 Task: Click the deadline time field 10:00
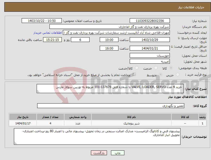109,40
